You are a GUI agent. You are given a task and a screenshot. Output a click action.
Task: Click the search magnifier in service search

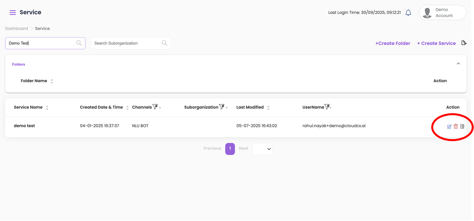(79, 43)
